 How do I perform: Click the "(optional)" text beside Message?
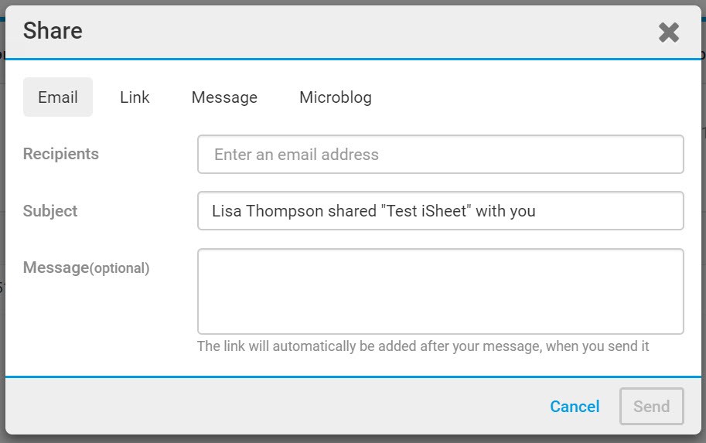120,268
